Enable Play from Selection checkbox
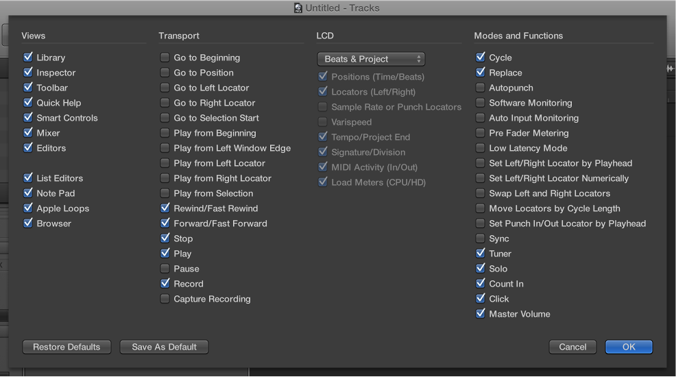The image size is (676, 377). coord(165,193)
